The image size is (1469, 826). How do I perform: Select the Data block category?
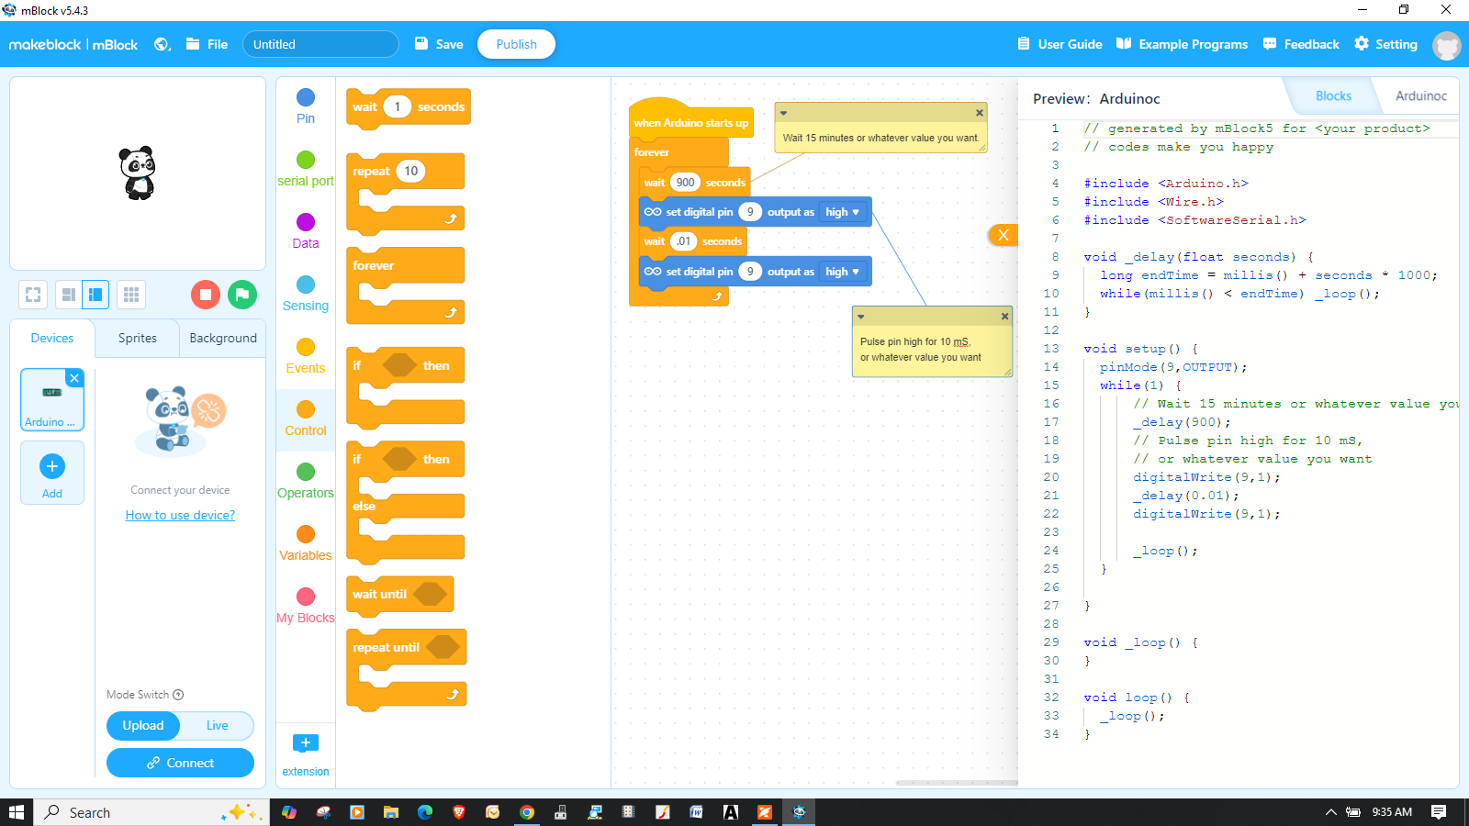(x=306, y=231)
